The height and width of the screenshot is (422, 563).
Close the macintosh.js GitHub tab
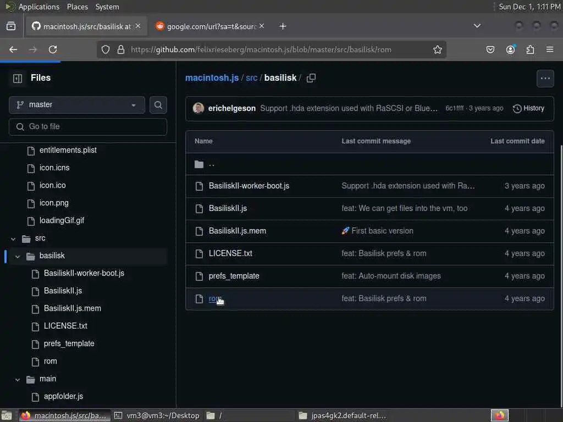[138, 26]
